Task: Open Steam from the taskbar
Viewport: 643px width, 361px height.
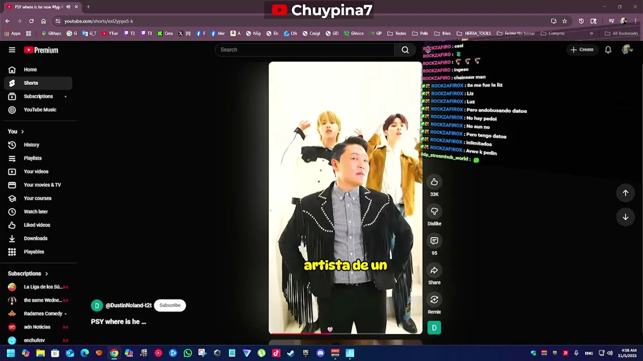Action: [x=290, y=353]
